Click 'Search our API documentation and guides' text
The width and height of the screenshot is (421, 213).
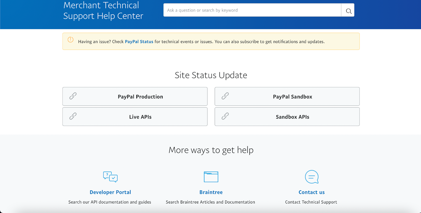click(x=110, y=202)
